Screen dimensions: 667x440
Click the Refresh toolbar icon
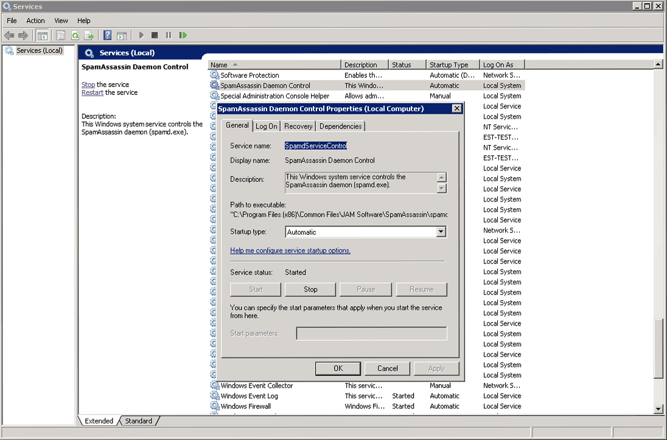tap(75, 36)
